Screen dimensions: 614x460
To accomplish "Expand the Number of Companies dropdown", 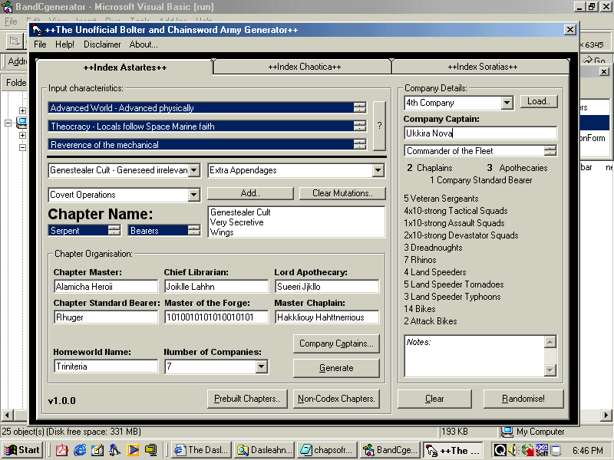I will coord(262,367).
